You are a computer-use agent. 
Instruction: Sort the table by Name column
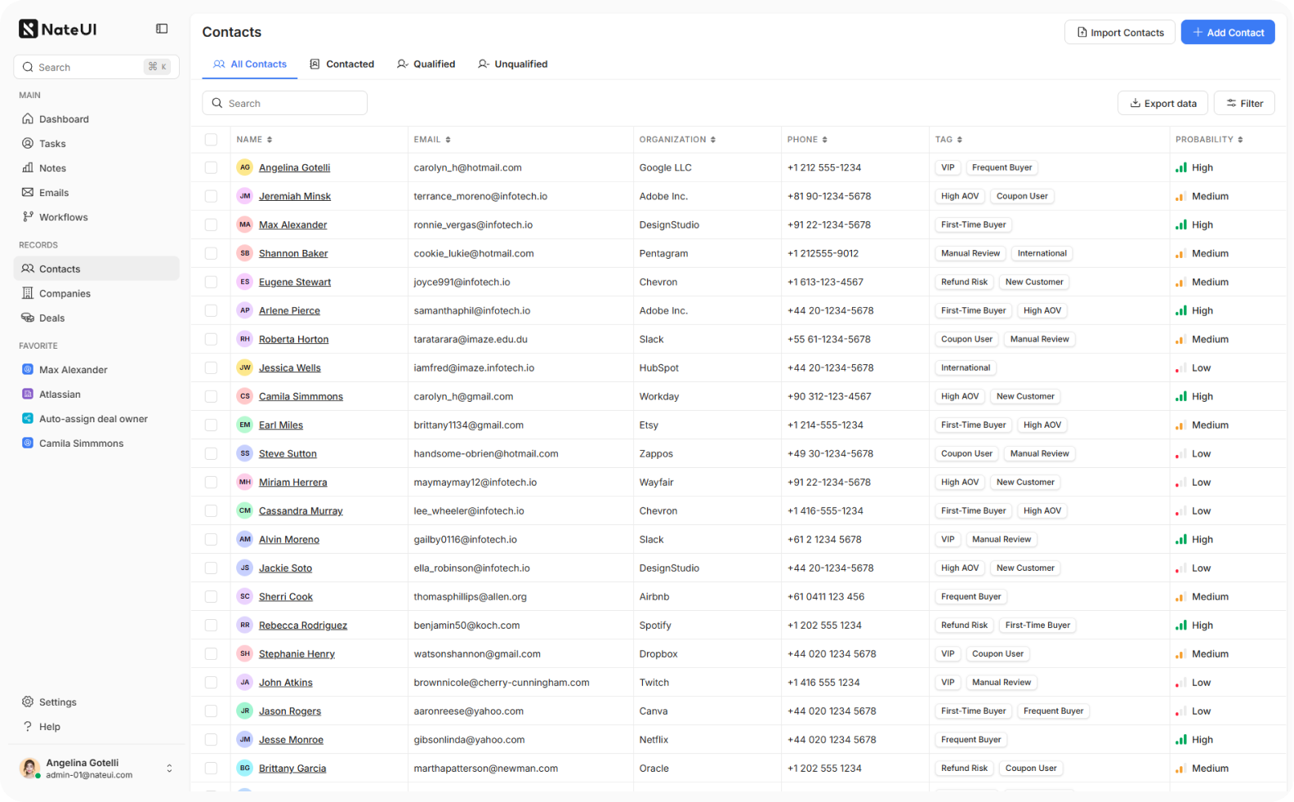click(x=254, y=140)
